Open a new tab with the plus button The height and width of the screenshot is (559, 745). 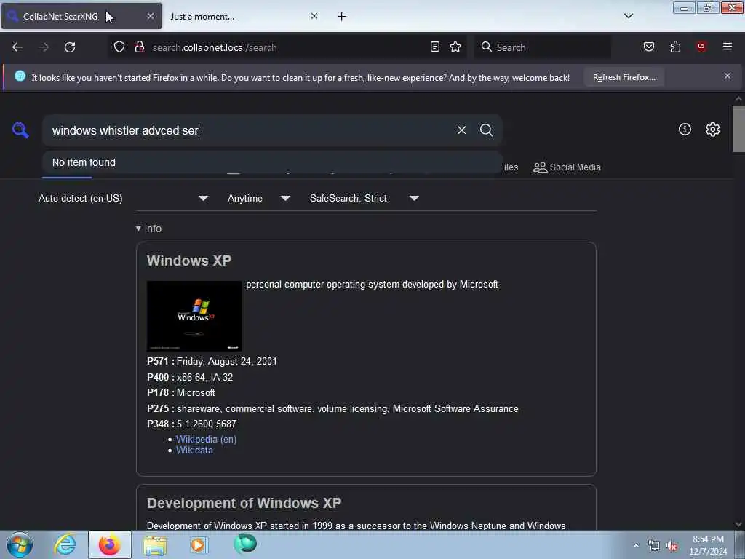click(x=342, y=17)
